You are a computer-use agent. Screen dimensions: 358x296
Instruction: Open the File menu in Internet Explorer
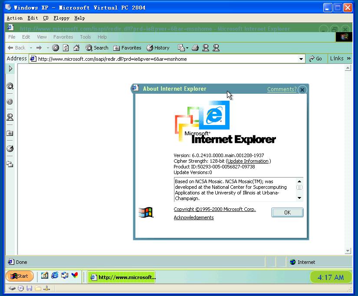tap(12, 37)
